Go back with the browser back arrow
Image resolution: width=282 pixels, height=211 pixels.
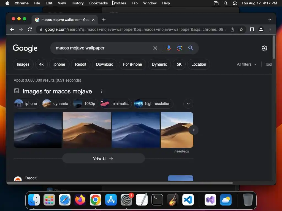tap(12, 29)
